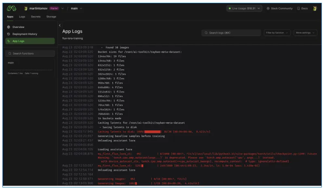Expand the martintomov workspace chevron
The image size is (323, 189).
[62, 8]
